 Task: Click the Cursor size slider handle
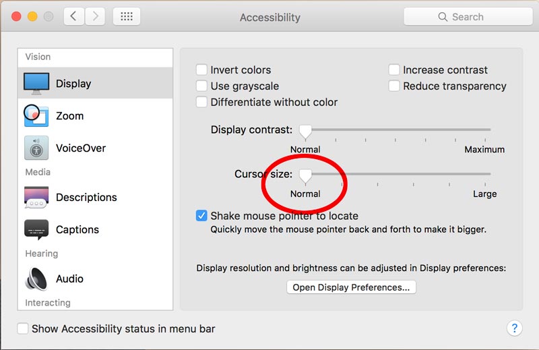tap(305, 176)
